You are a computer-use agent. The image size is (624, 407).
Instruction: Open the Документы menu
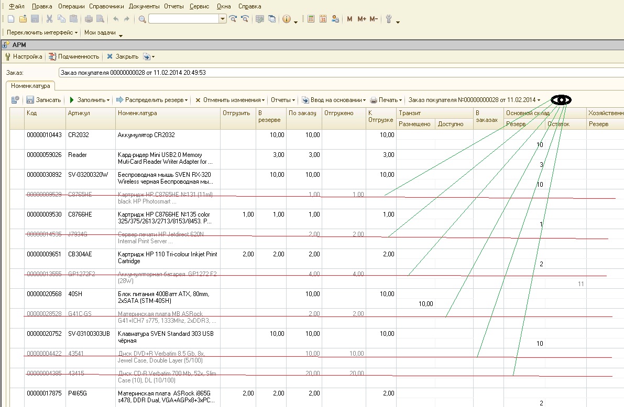click(144, 6)
